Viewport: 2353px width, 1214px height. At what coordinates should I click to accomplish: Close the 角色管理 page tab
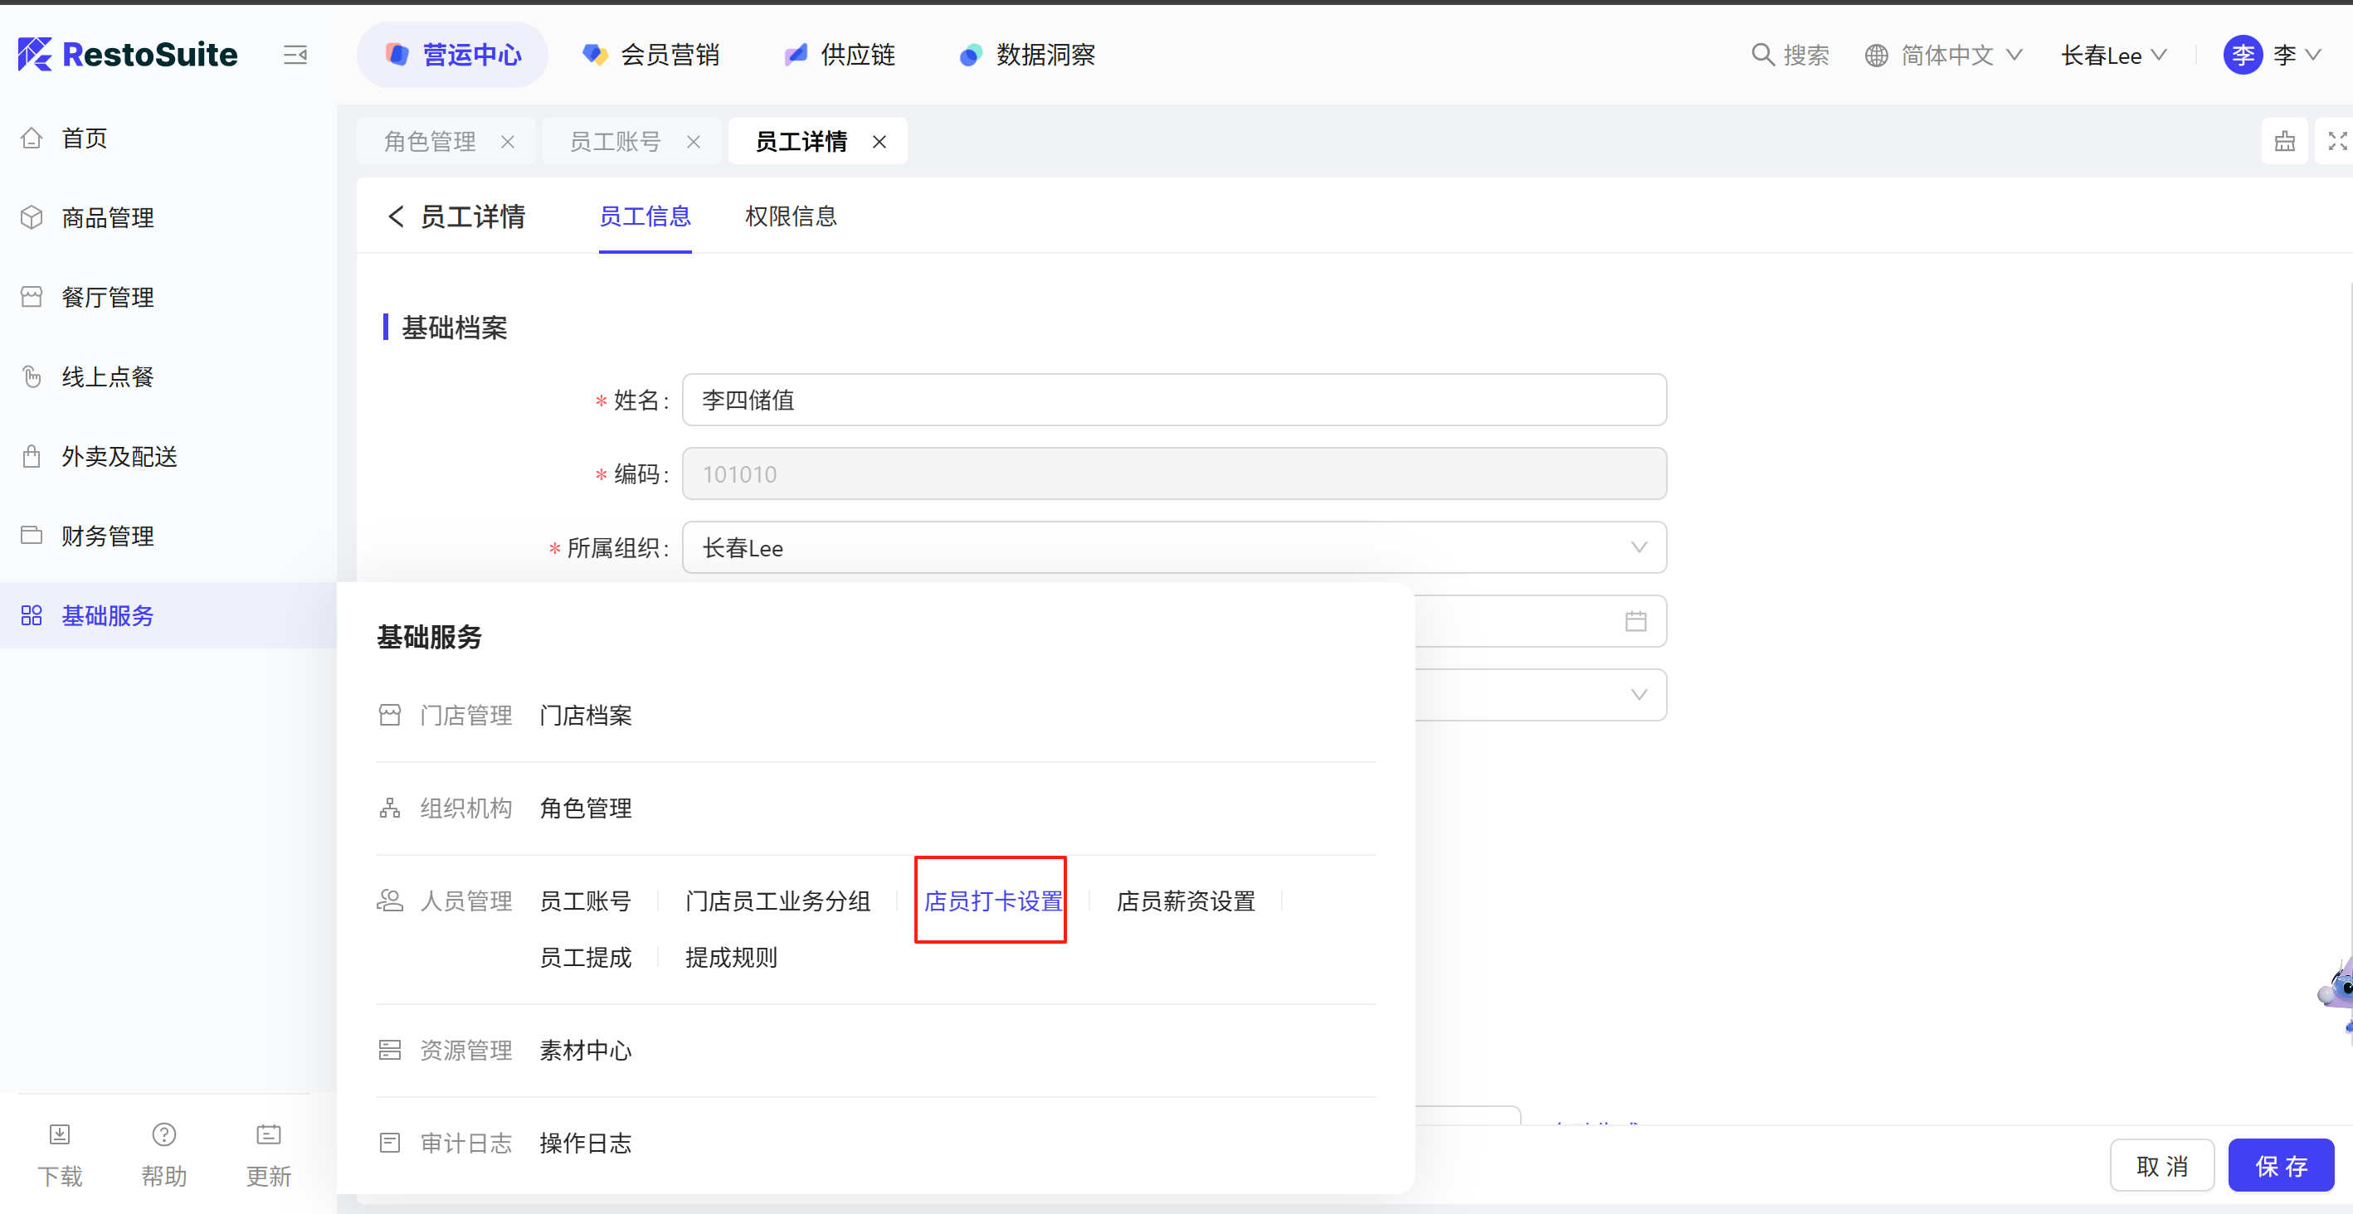tap(508, 142)
